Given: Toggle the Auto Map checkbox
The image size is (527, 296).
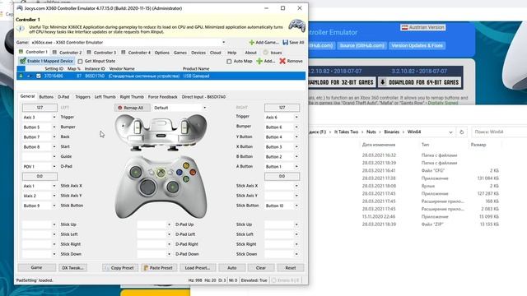Looking at the screenshot, I should (229, 62).
